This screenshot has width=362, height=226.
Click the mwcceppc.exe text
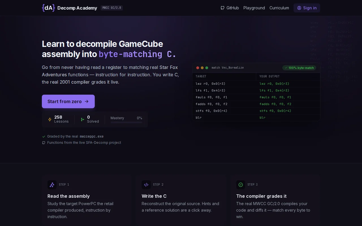(92, 136)
